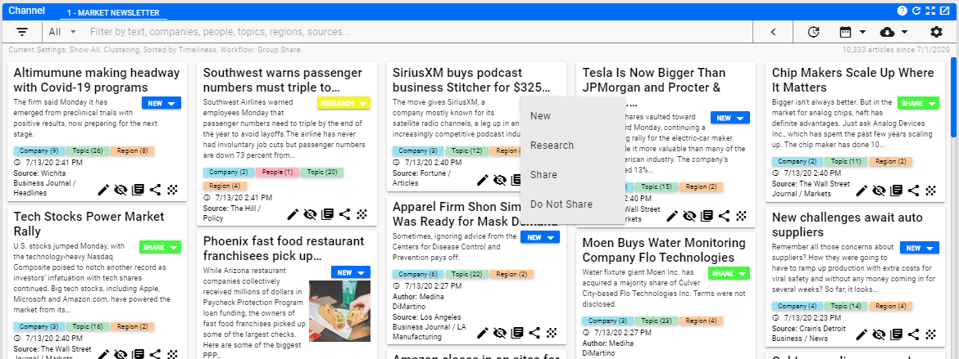Choose Share in the status menu
The image size is (959, 359).
[573, 175]
